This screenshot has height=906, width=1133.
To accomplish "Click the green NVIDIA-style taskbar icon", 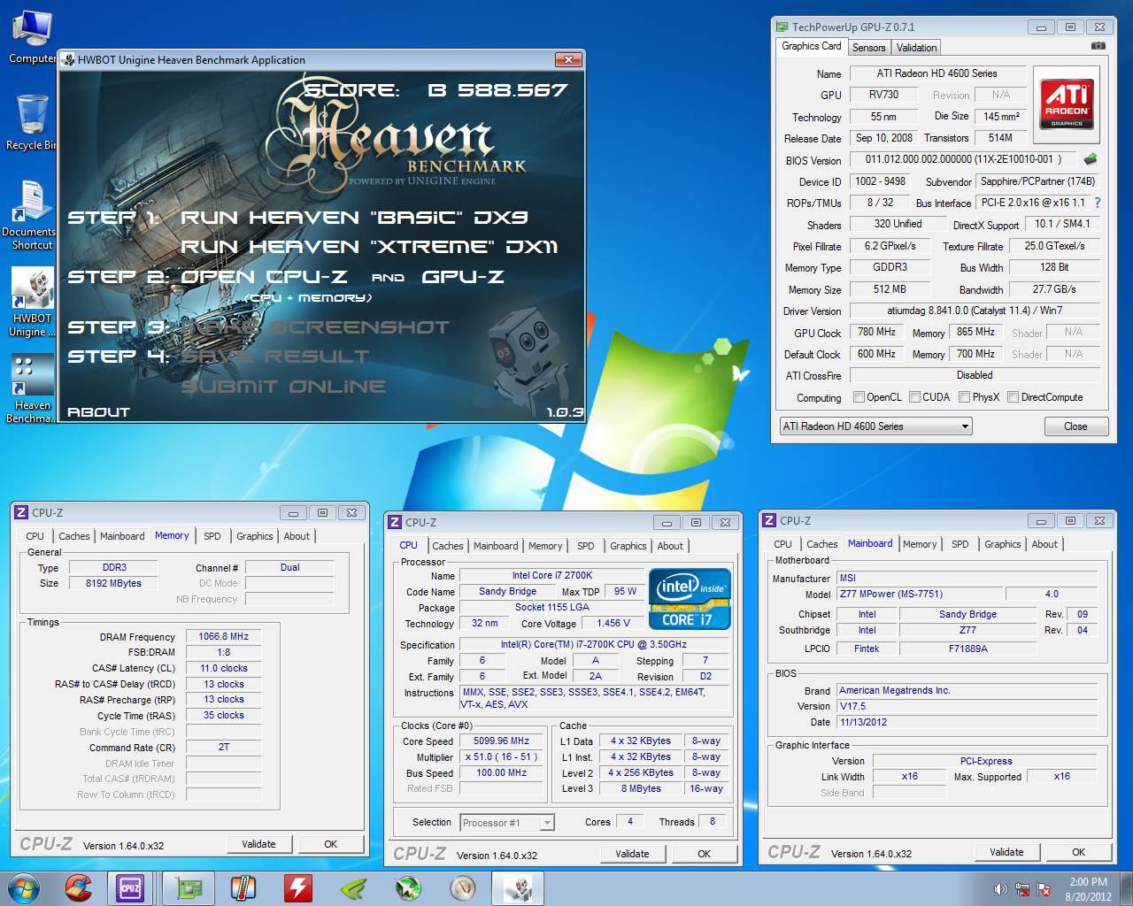I will click(x=353, y=888).
